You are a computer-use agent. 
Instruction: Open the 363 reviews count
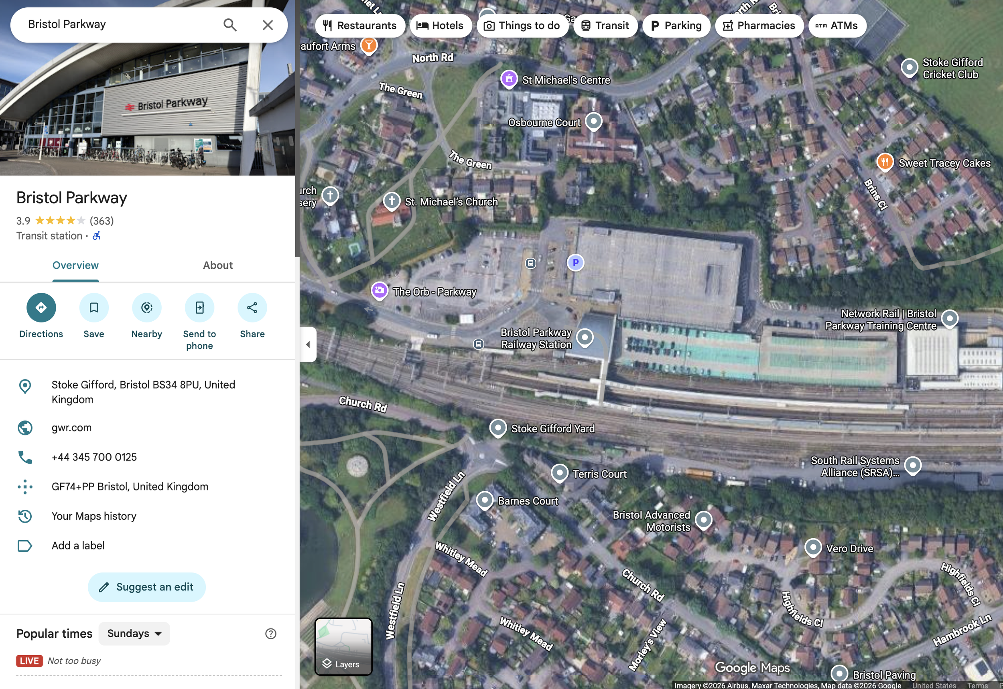click(x=102, y=221)
